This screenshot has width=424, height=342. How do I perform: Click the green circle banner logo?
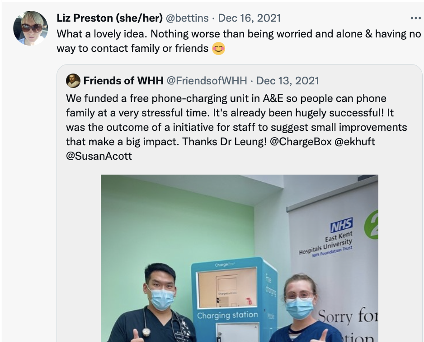point(372,225)
